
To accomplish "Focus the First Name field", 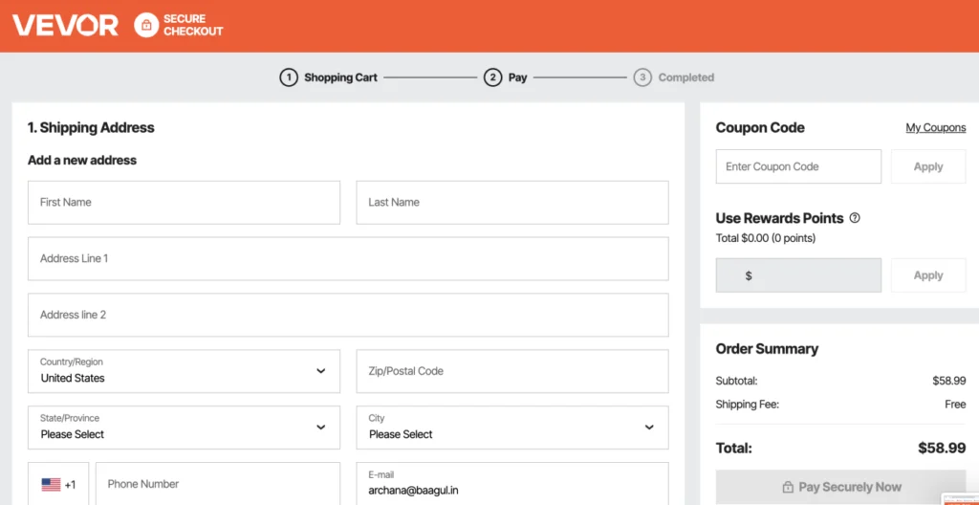I will (x=185, y=203).
